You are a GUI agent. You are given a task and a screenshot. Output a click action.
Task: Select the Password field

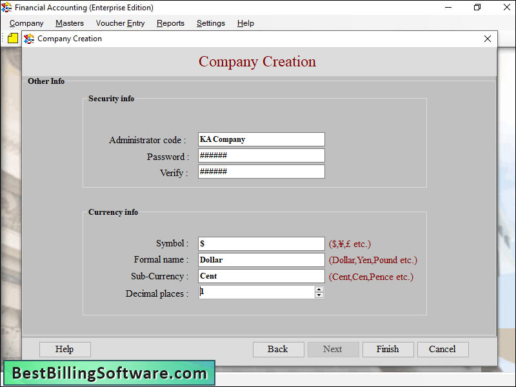[x=261, y=155]
